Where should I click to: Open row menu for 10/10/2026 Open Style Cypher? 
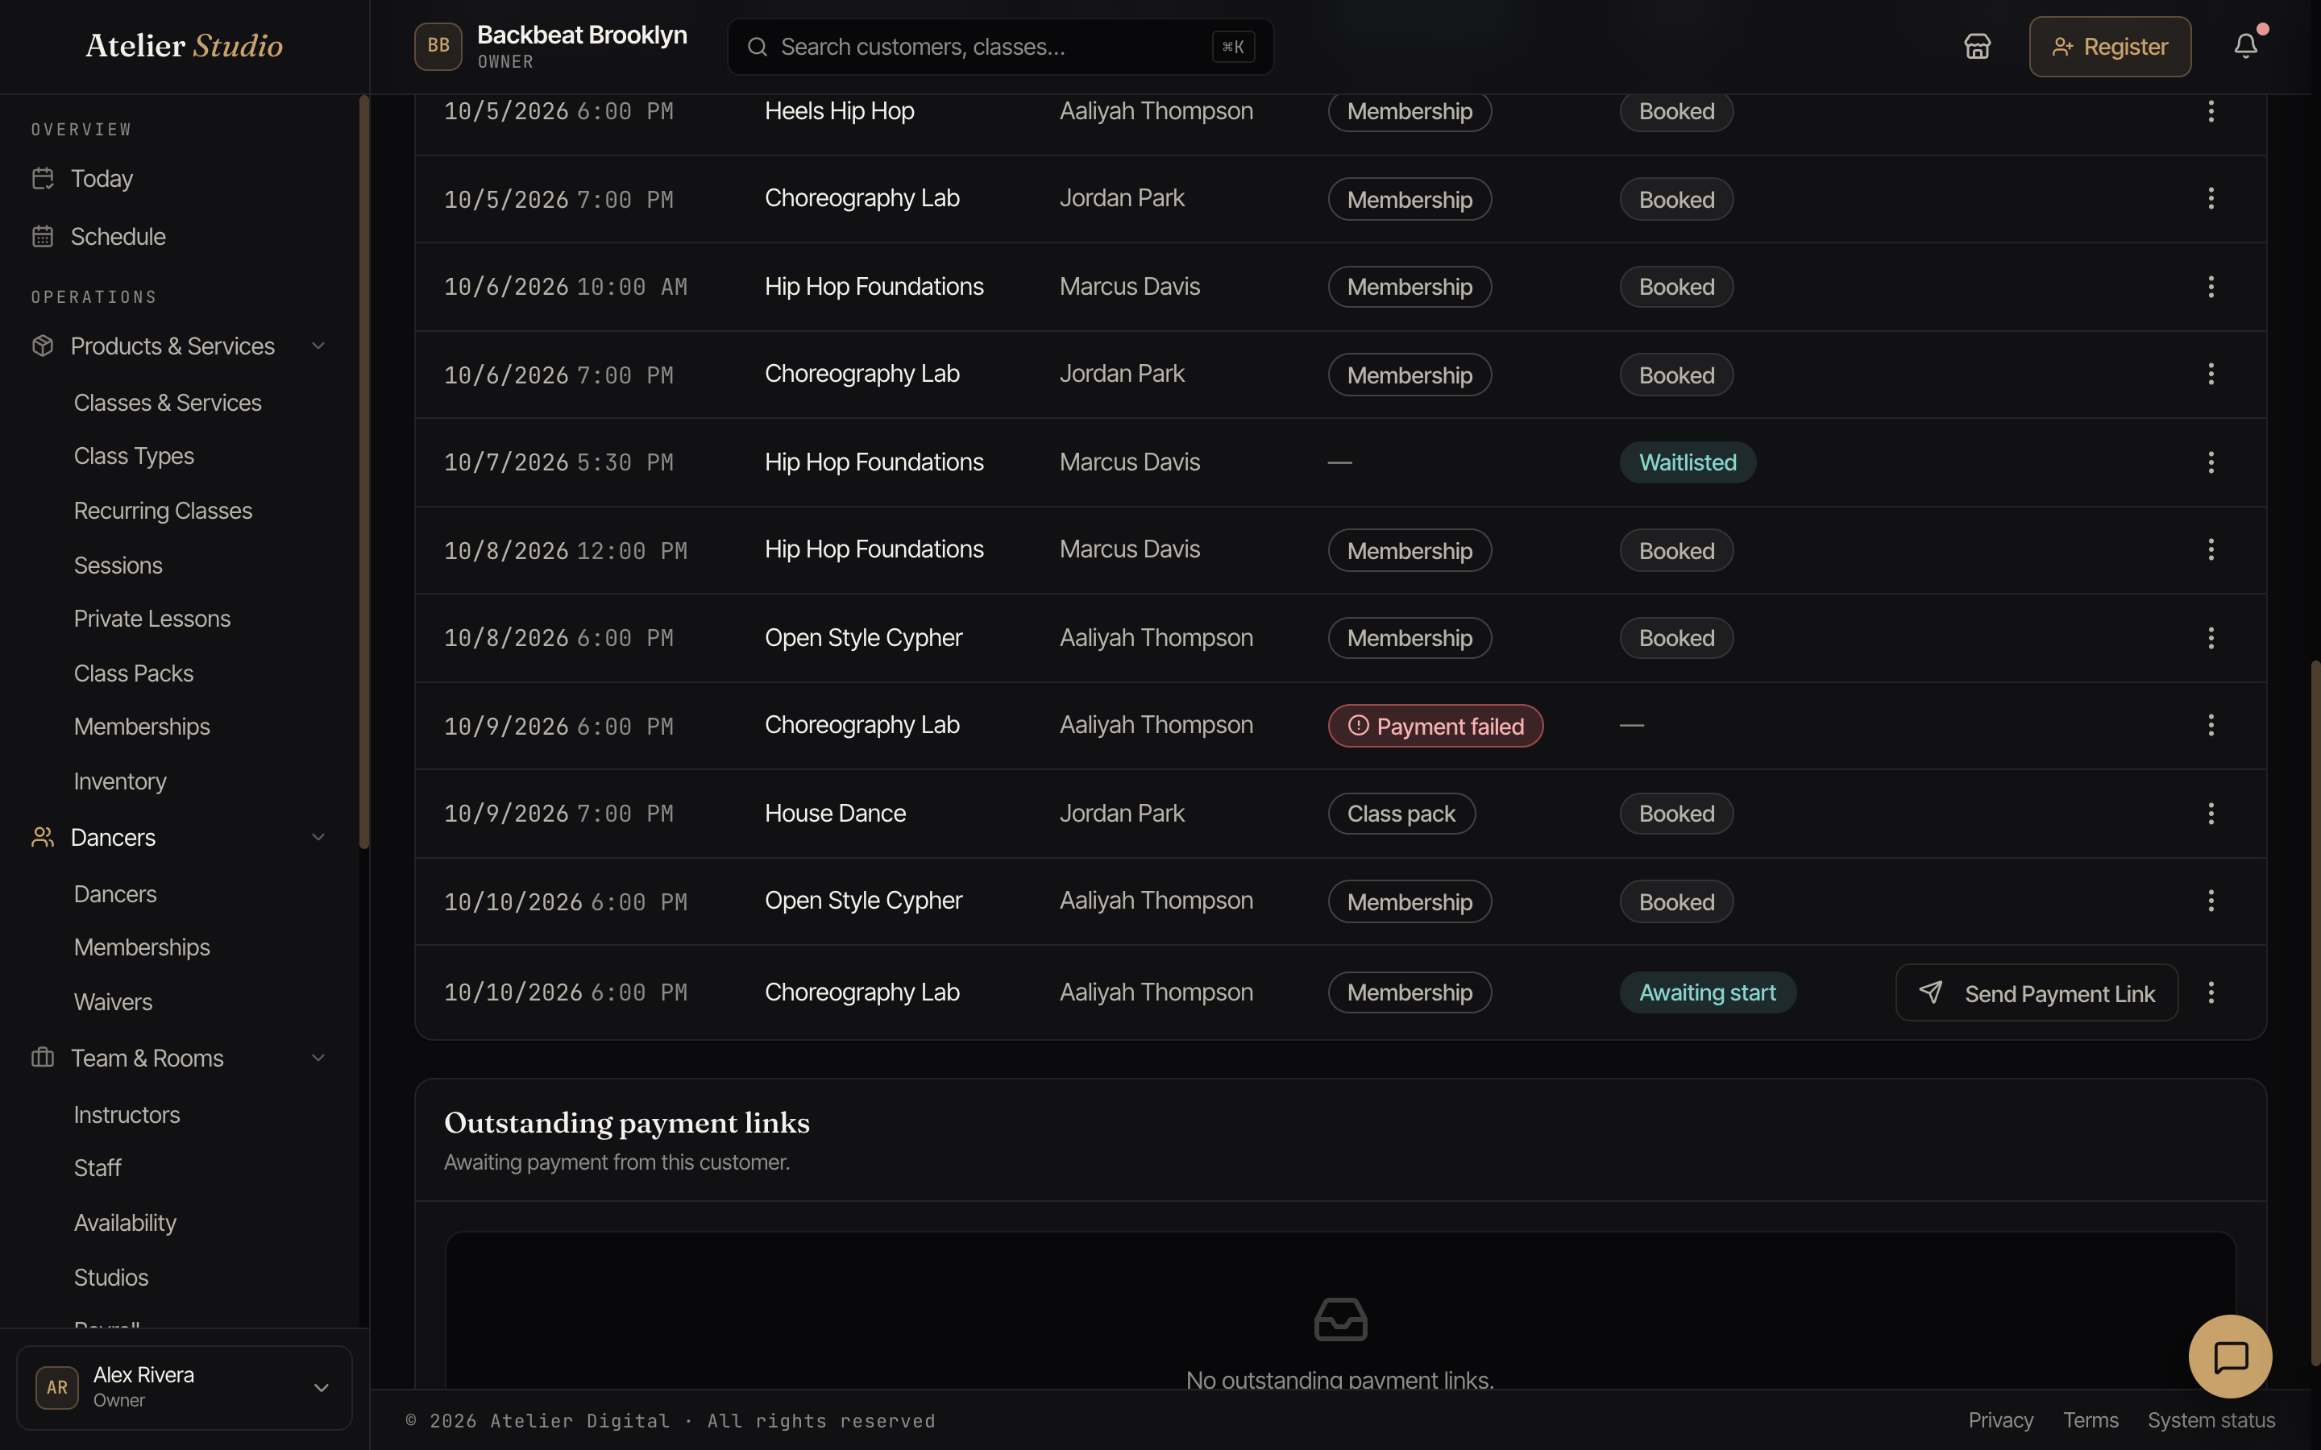coord(2211,901)
